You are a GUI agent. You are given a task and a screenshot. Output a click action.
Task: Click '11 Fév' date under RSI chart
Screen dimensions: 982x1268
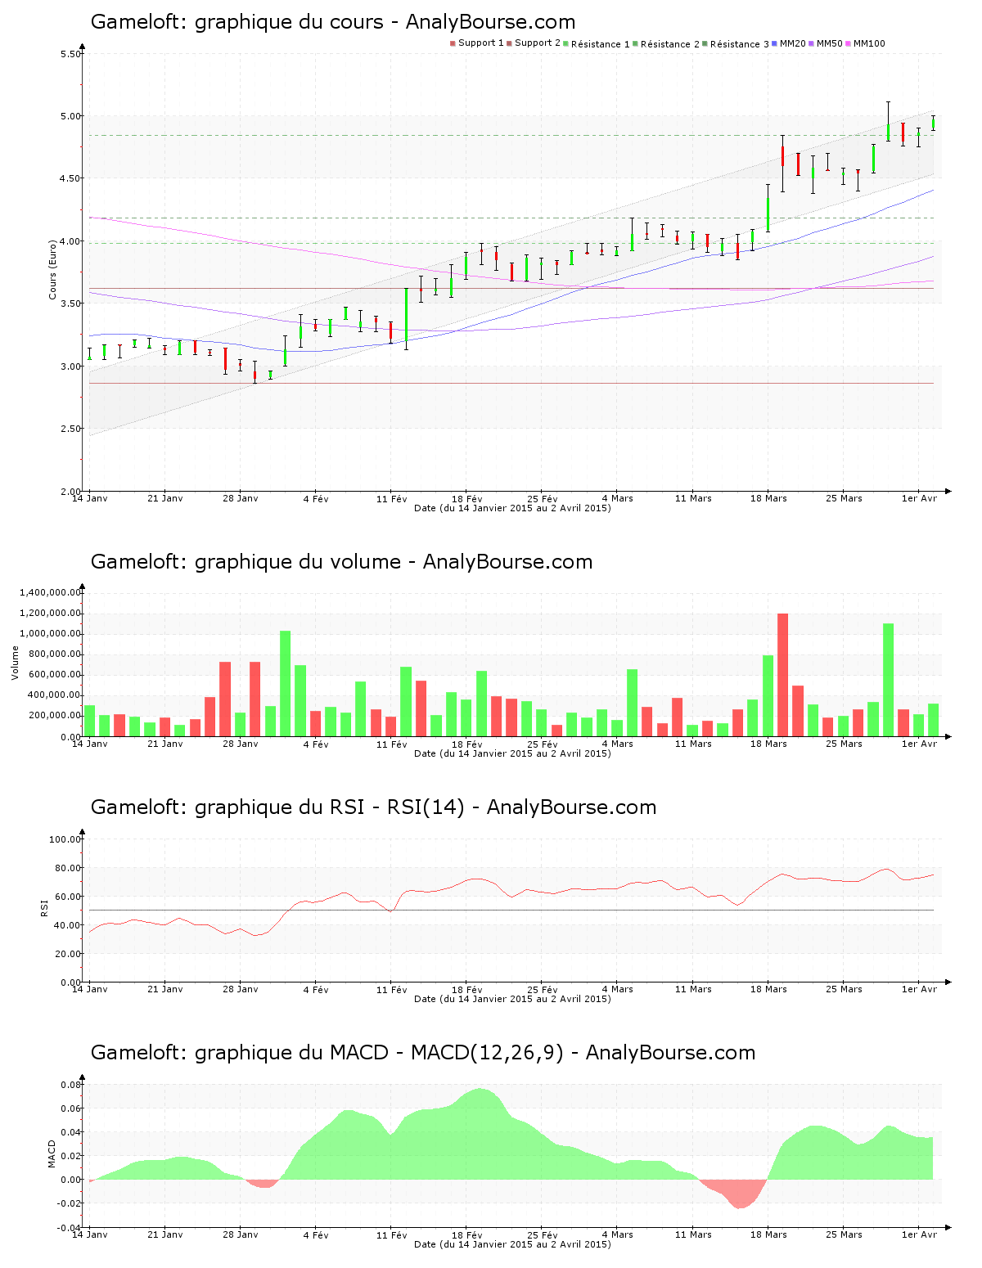click(x=392, y=989)
